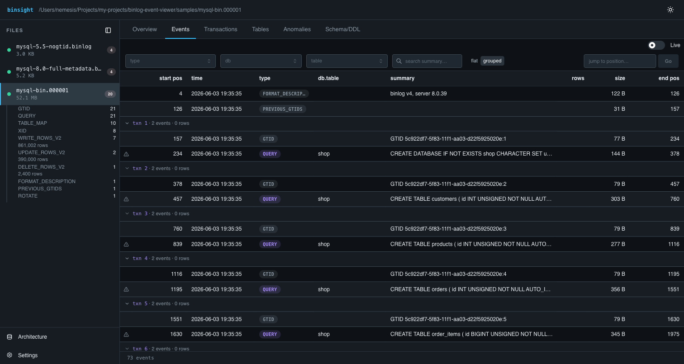
Task: Collapse the Files sidebar panel icon
Action: tap(108, 30)
